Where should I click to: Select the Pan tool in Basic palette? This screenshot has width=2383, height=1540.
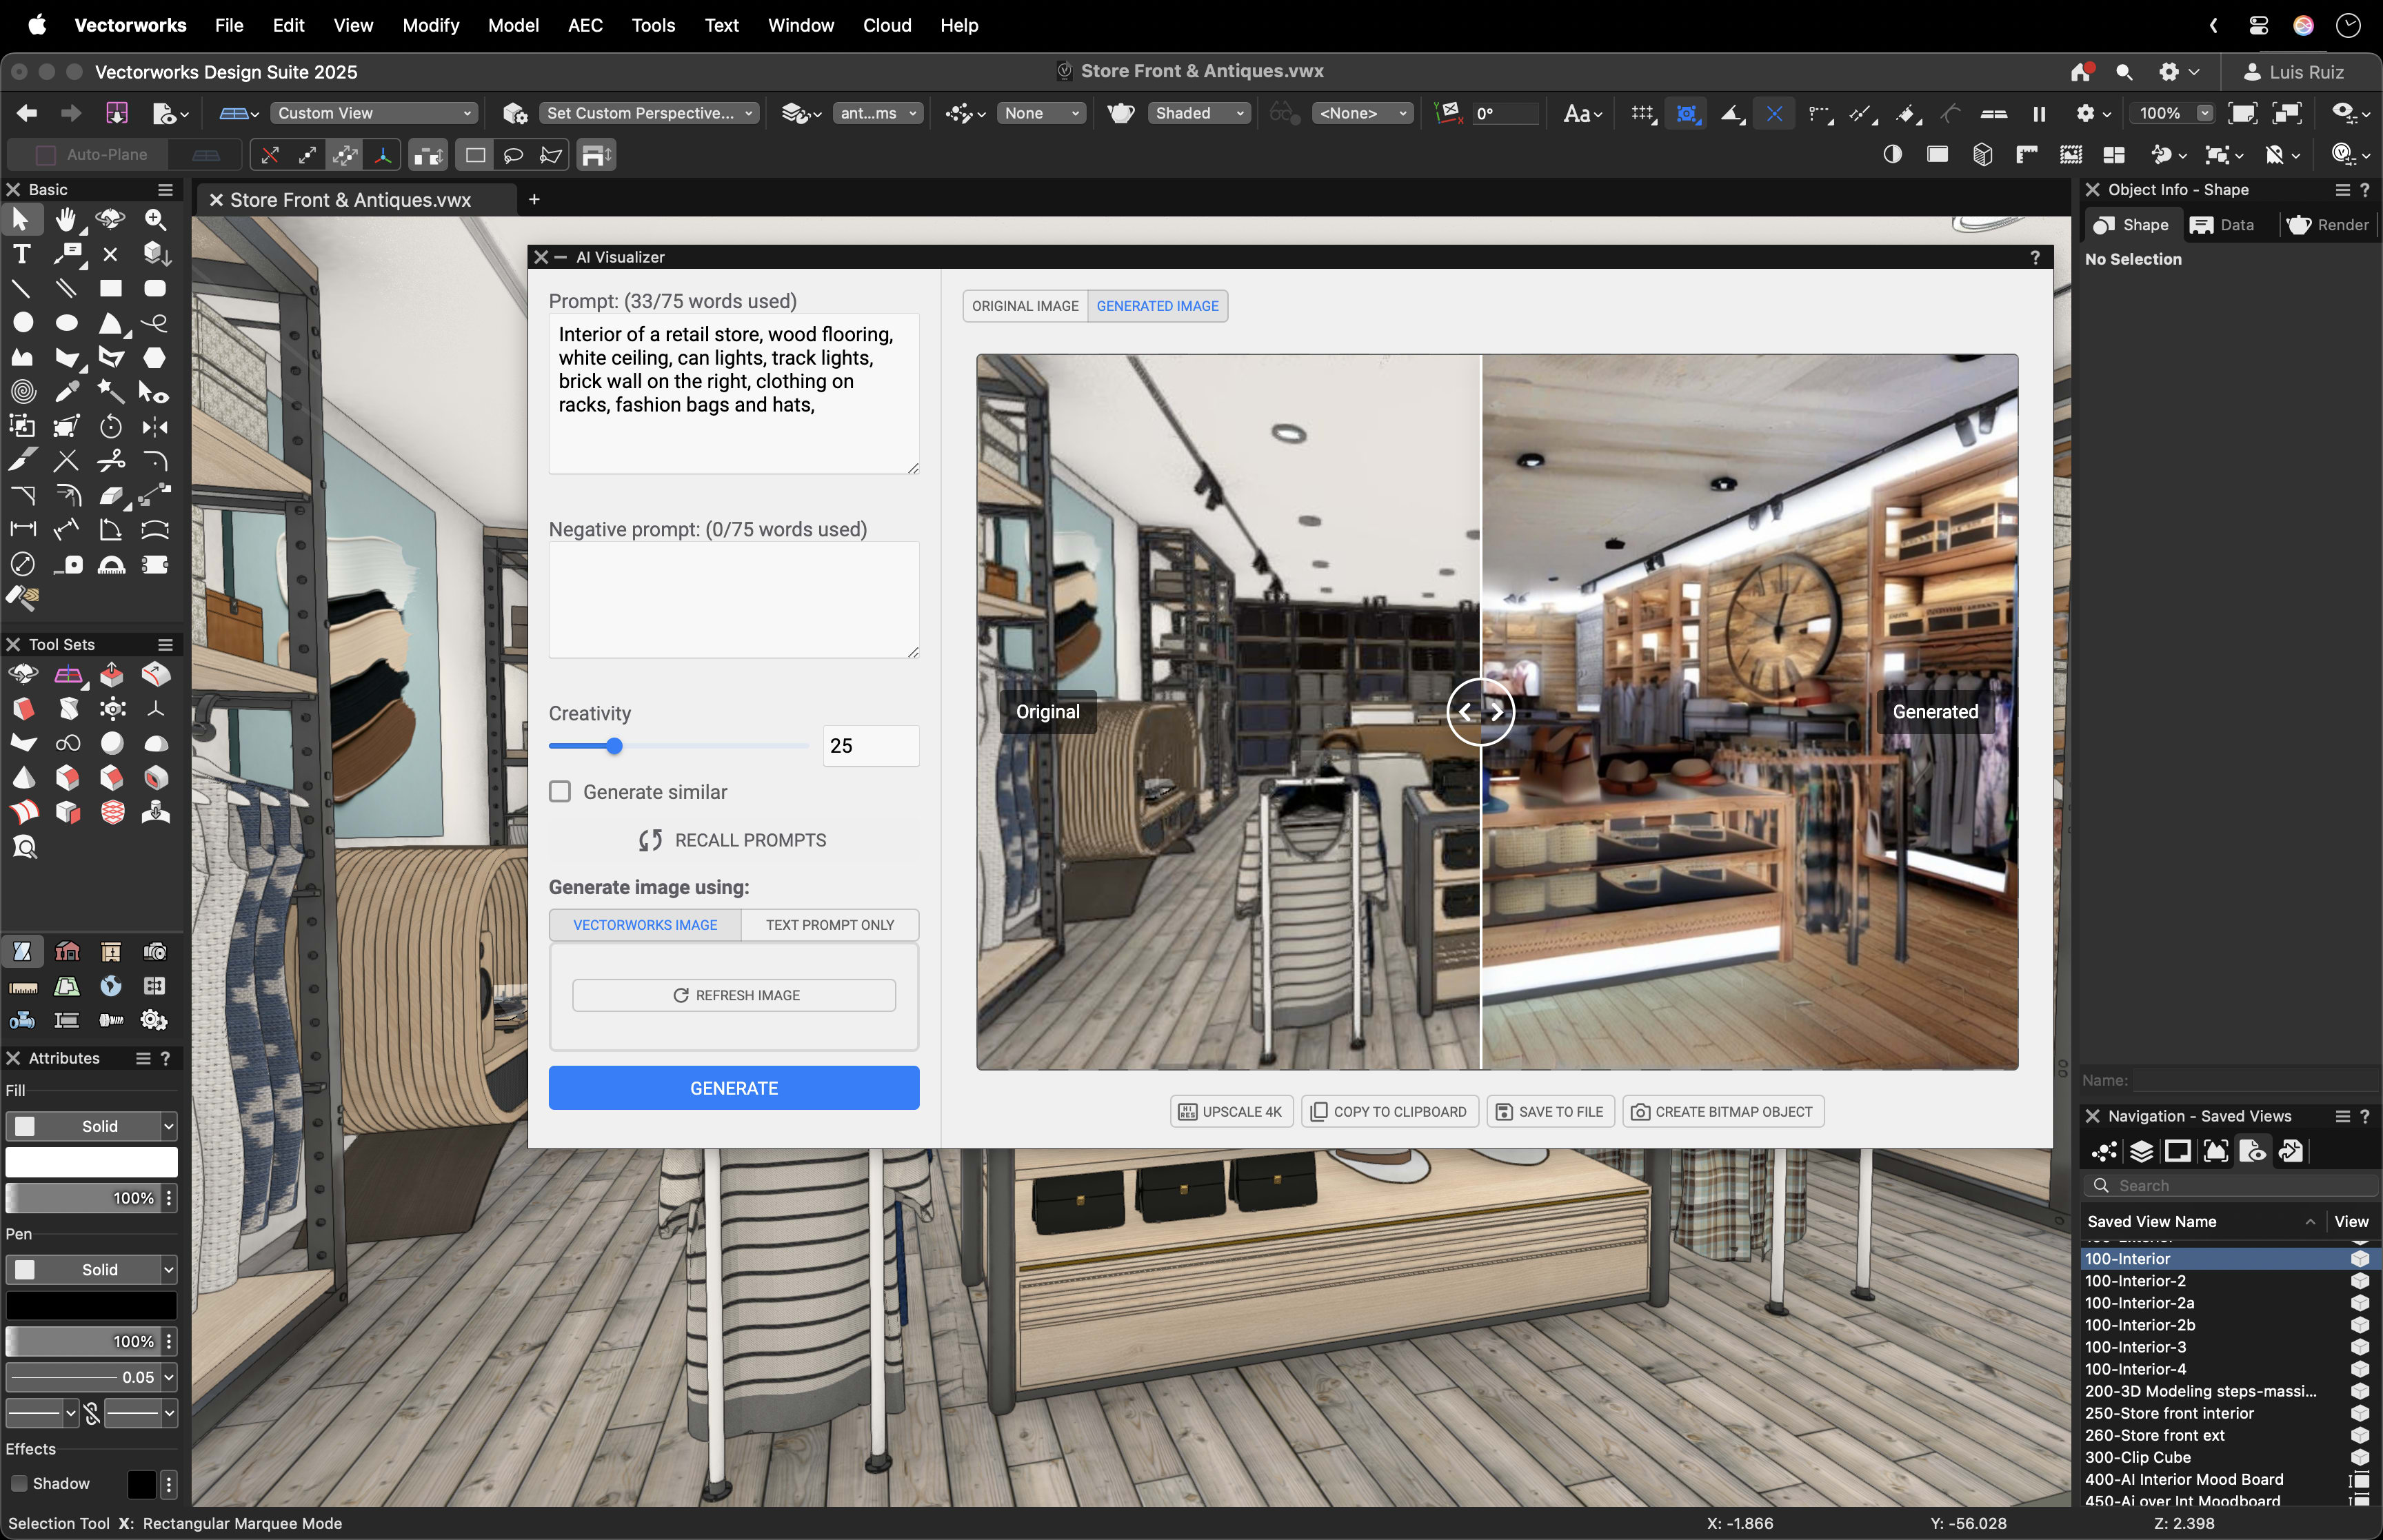click(66, 219)
